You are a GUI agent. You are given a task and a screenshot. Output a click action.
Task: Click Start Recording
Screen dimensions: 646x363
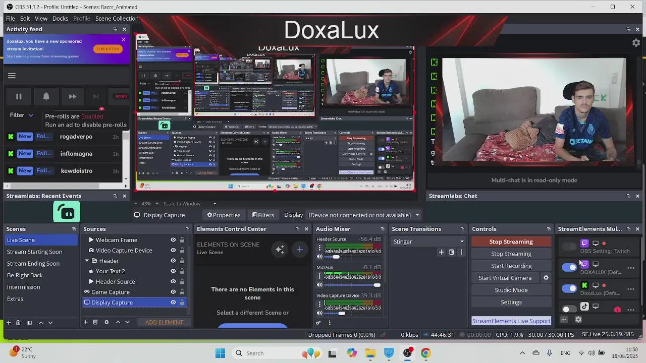511,266
